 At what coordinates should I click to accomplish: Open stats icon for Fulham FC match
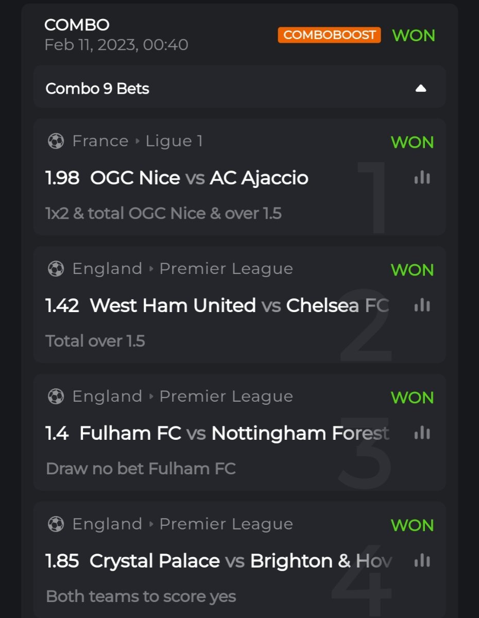pyautogui.click(x=422, y=434)
